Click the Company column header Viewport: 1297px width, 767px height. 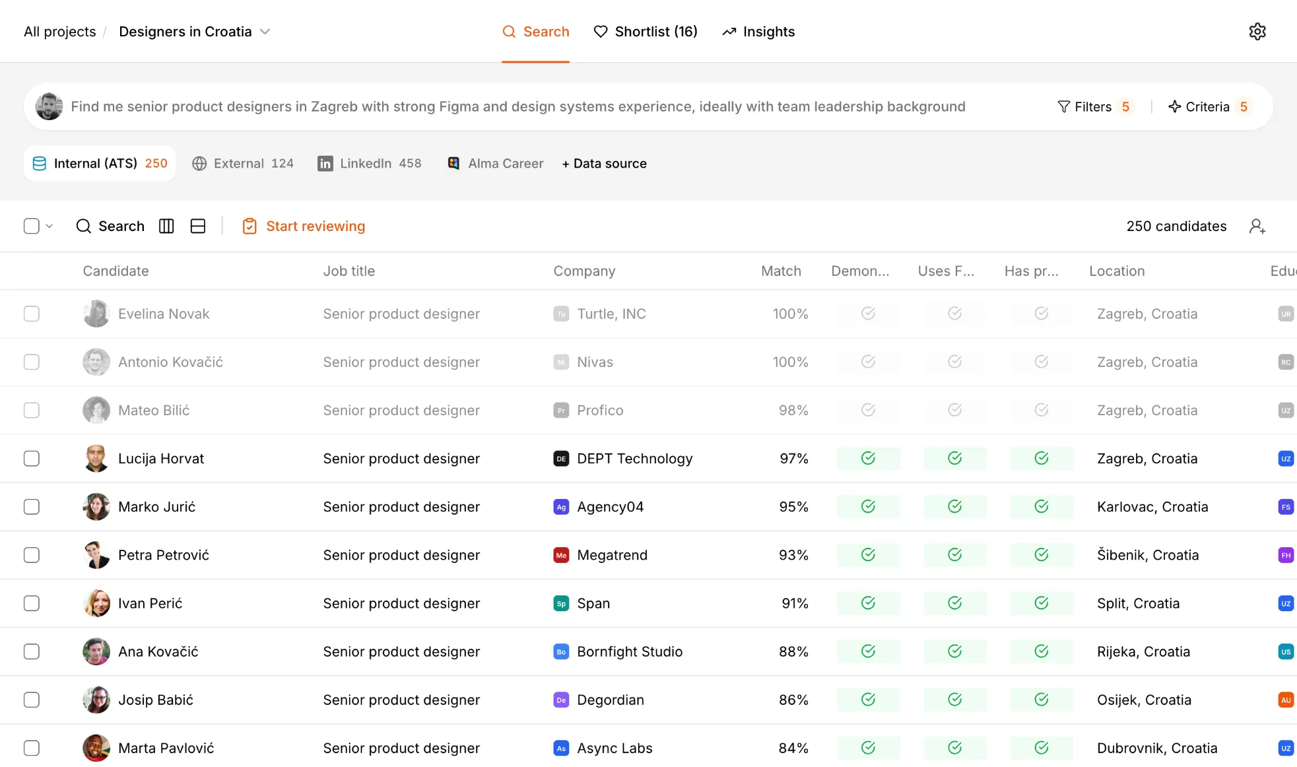584,271
